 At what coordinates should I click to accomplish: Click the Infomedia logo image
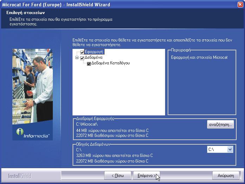(33, 132)
